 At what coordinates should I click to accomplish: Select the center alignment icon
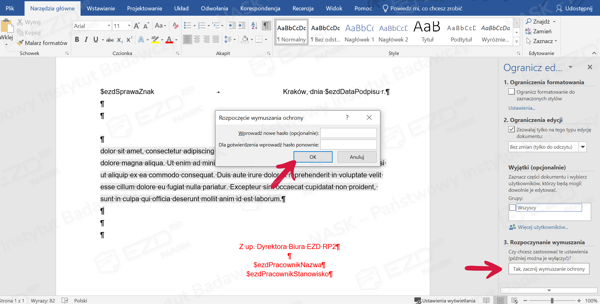[x=197, y=40]
